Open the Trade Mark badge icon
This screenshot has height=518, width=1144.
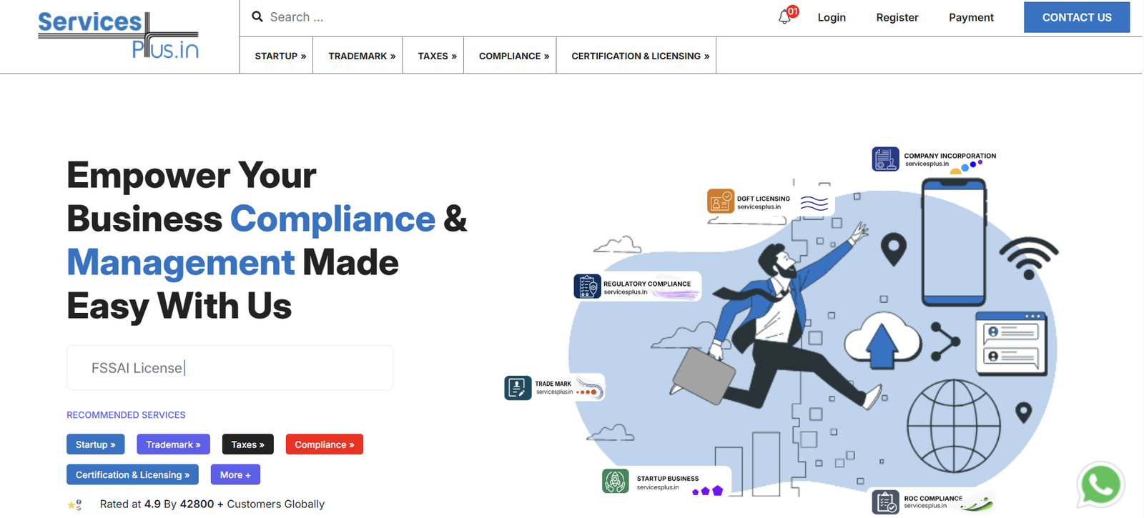pos(518,387)
